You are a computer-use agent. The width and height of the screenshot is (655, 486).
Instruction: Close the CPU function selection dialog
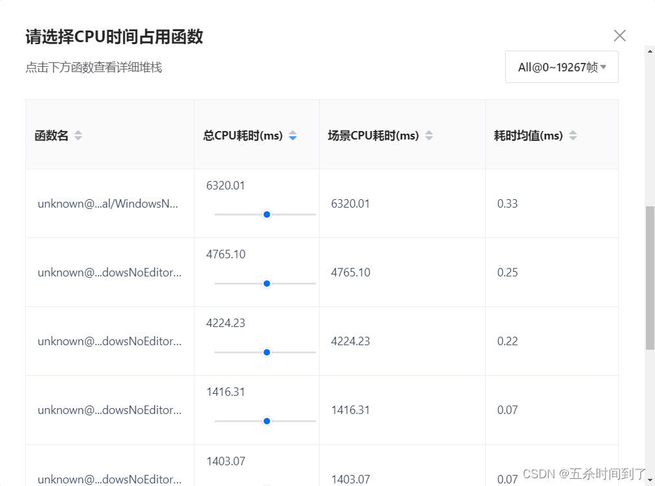click(620, 36)
